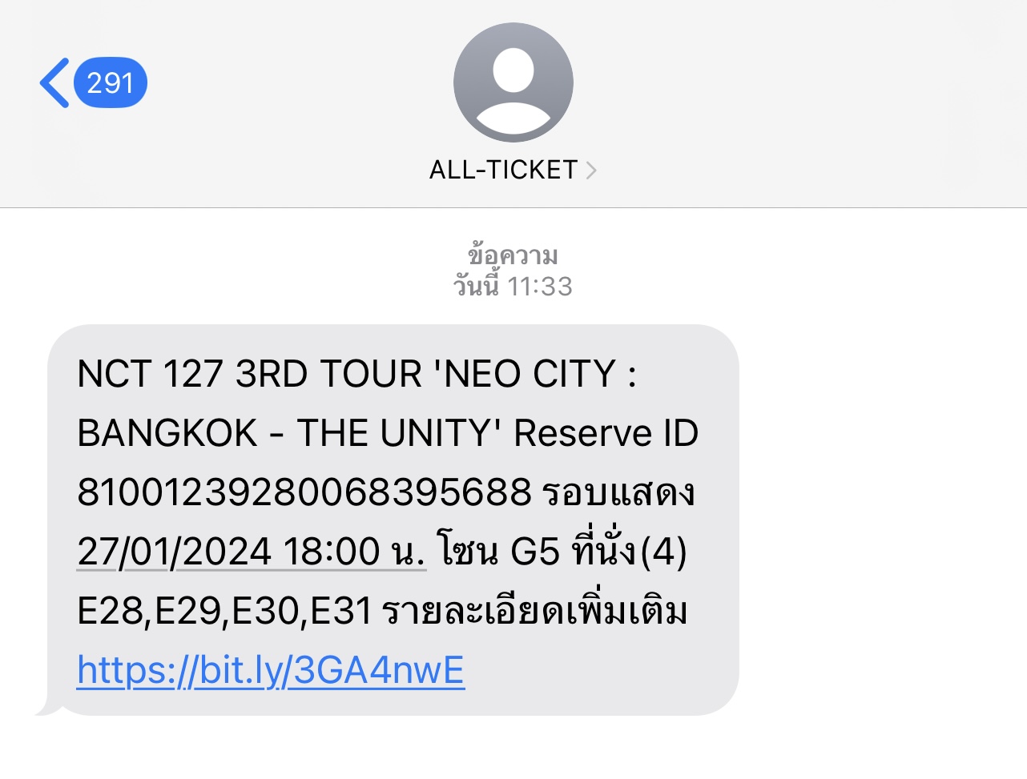
Task: Open the gray contact avatar
Action: pyautogui.click(x=513, y=82)
